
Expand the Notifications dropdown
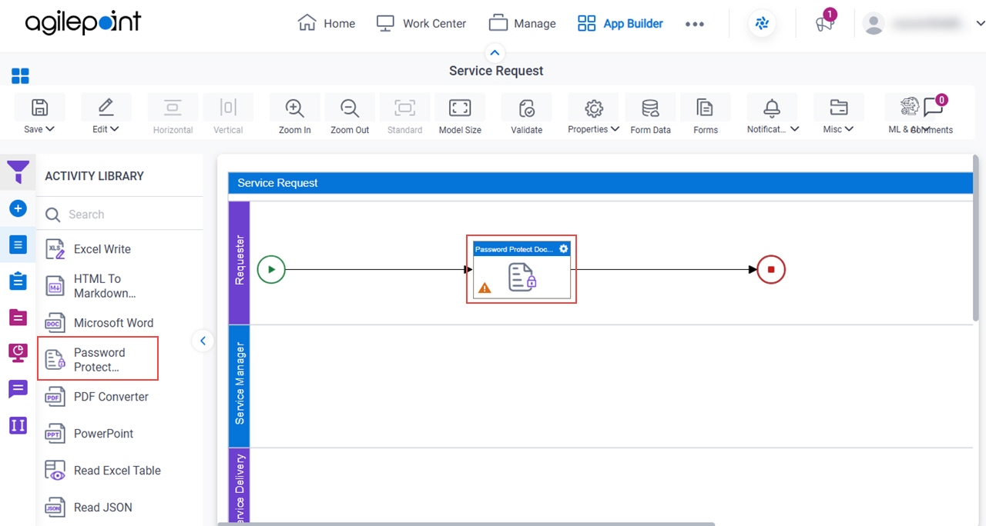773,115
